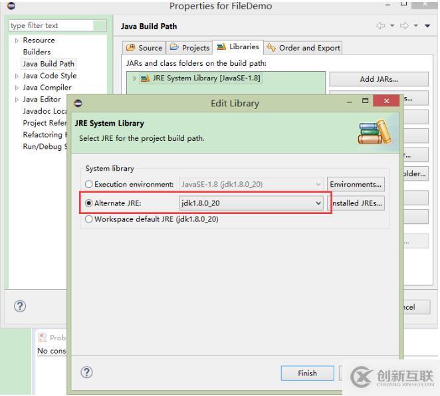This screenshot has width=440, height=396.
Task: Expand the JRE System Library entry
Action: (x=135, y=78)
